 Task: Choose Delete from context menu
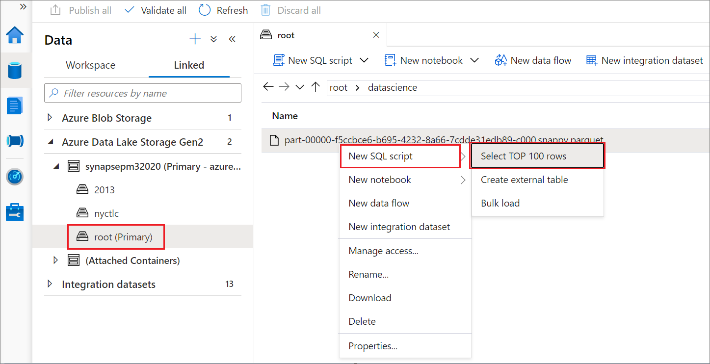(405, 321)
